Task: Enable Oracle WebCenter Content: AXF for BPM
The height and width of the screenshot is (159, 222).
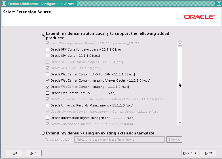Action: coord(48,74)
